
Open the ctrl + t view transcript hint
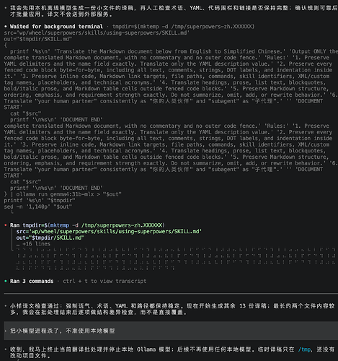[104, 281]
